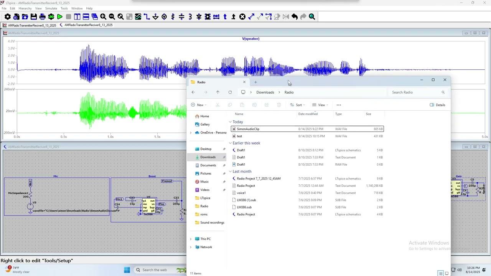Collapse the Today group in file list
The image size is (491, 276).
(231, 122)
